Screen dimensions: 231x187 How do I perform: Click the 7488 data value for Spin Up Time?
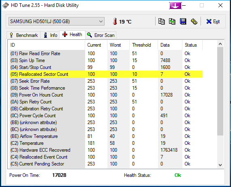165,60
